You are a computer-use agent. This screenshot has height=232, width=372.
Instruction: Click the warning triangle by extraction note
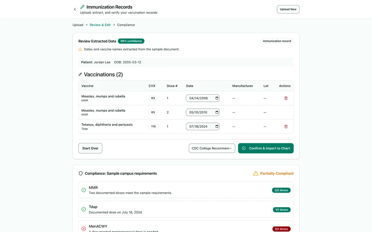[x=80, y=49]
